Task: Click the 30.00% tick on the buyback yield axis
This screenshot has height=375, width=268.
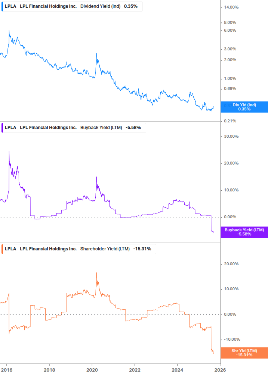Action: (231, 136)
